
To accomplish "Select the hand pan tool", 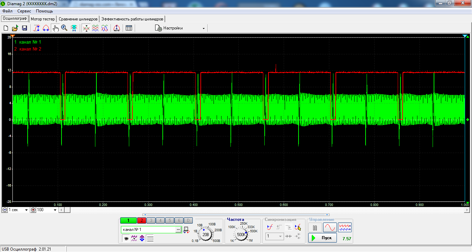I will coord(56,28).
